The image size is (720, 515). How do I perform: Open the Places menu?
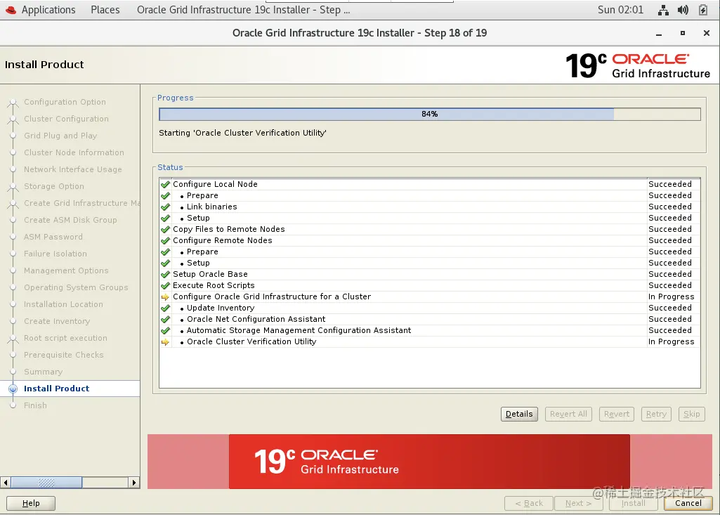point(105,10)
